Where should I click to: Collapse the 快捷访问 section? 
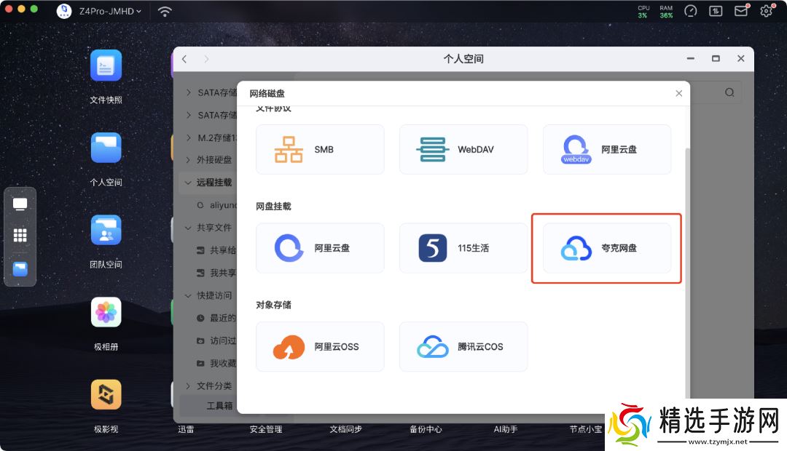click(189, 295)
